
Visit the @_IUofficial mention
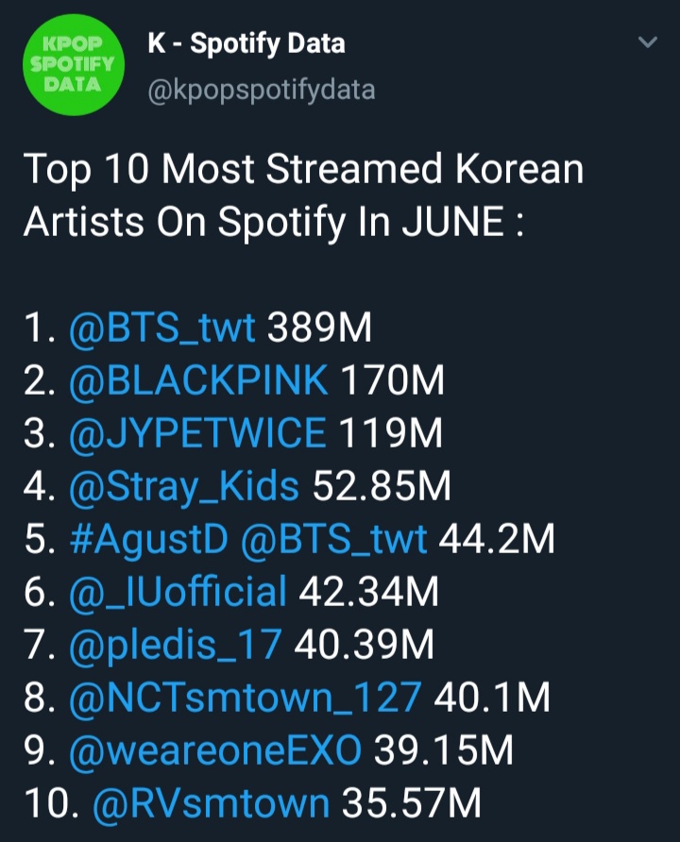[x=178, y=594]
